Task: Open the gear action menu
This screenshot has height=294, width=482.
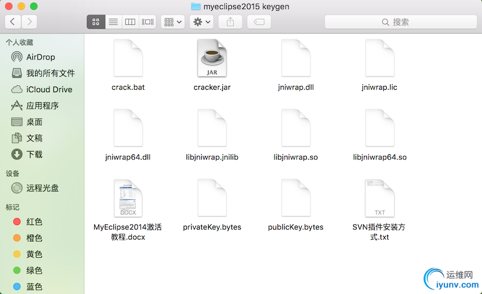Action: pos(202,21)
